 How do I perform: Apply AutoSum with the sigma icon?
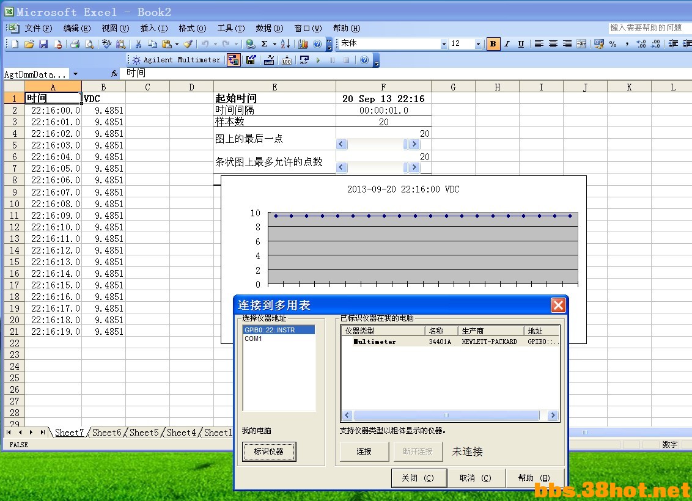click(x=264, y=43)
